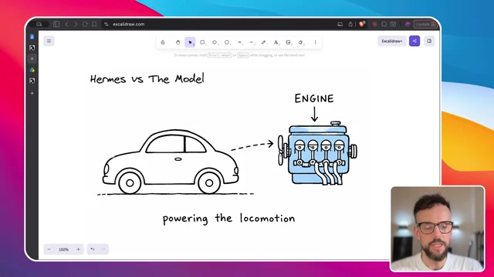Switch to the Google Docs vertical tab

pos(32,37)
